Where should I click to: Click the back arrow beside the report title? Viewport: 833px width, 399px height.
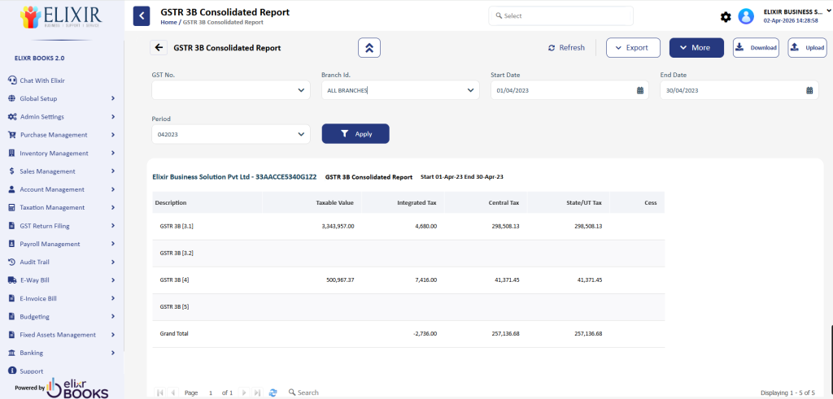tap(159, 48)
